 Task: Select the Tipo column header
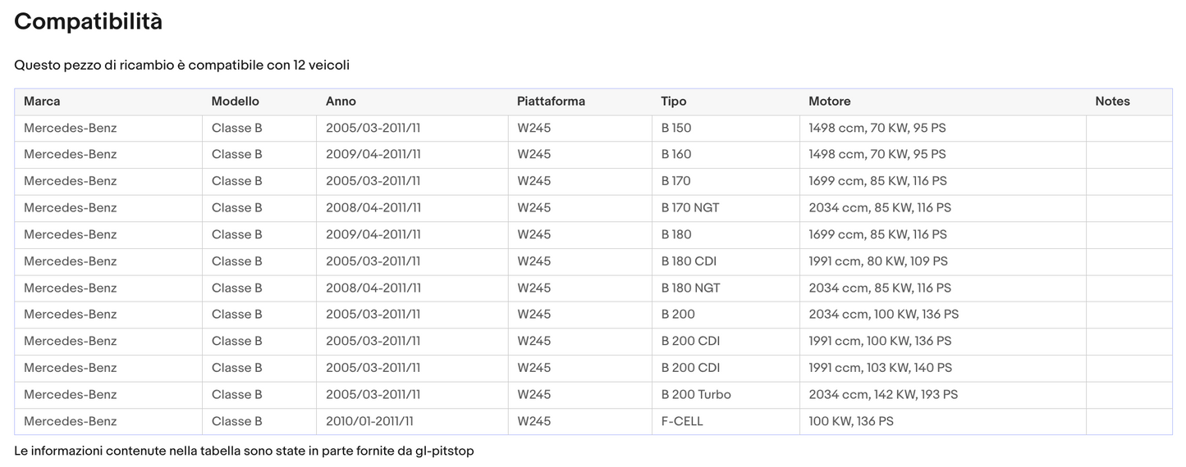[673, 102]
